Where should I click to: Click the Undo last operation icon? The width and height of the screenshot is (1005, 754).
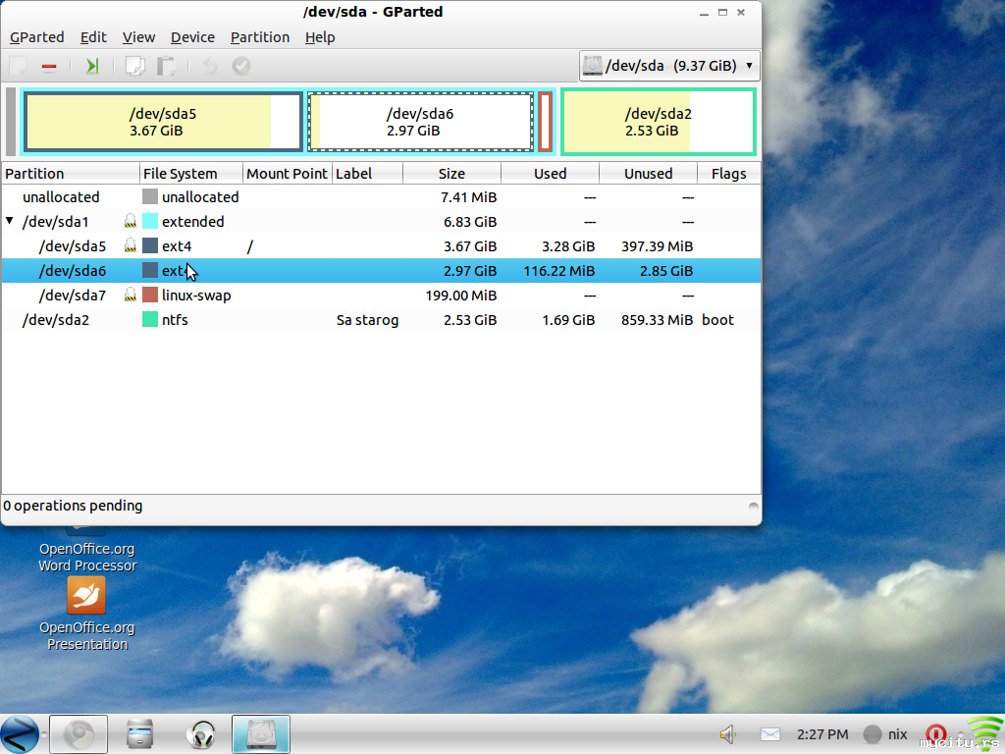point(210,66)
